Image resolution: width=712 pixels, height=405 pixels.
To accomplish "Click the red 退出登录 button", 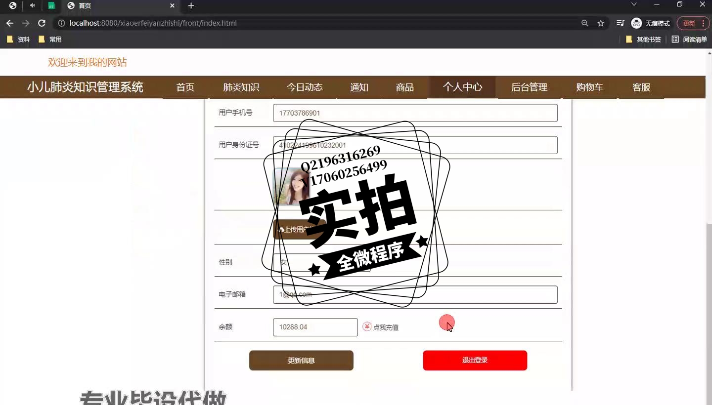I will pos(475,361).
